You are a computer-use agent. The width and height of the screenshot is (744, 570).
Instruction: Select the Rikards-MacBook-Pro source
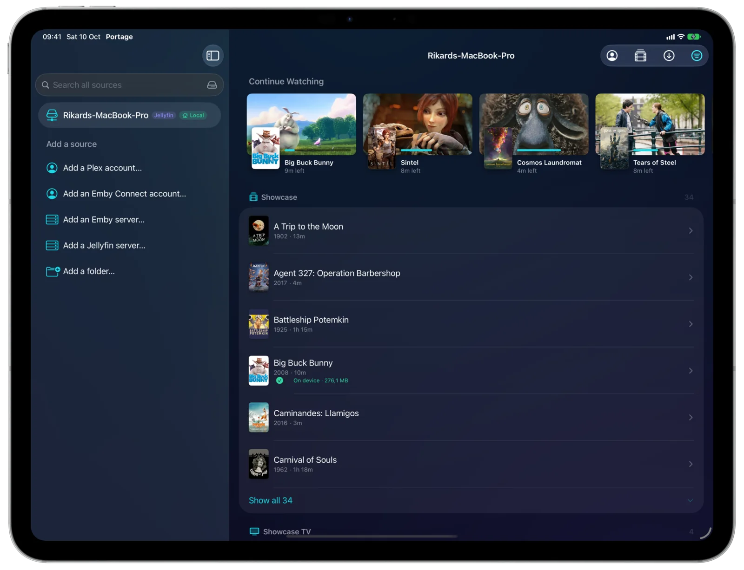(x=129, y=115)
